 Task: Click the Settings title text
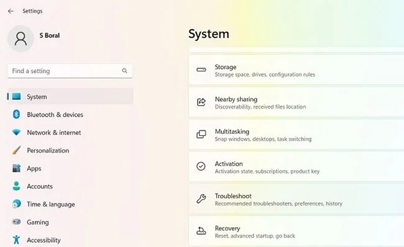point(32,11)
